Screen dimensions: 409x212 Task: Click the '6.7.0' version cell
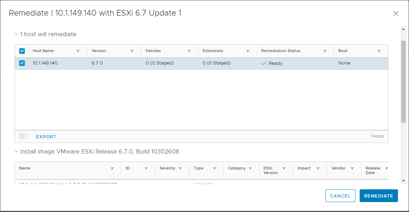[97, 63]
